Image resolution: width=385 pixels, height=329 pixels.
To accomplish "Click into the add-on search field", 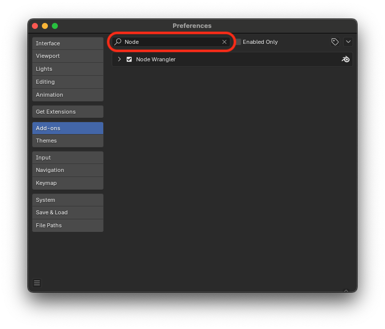I will click(x=171, y=42).
